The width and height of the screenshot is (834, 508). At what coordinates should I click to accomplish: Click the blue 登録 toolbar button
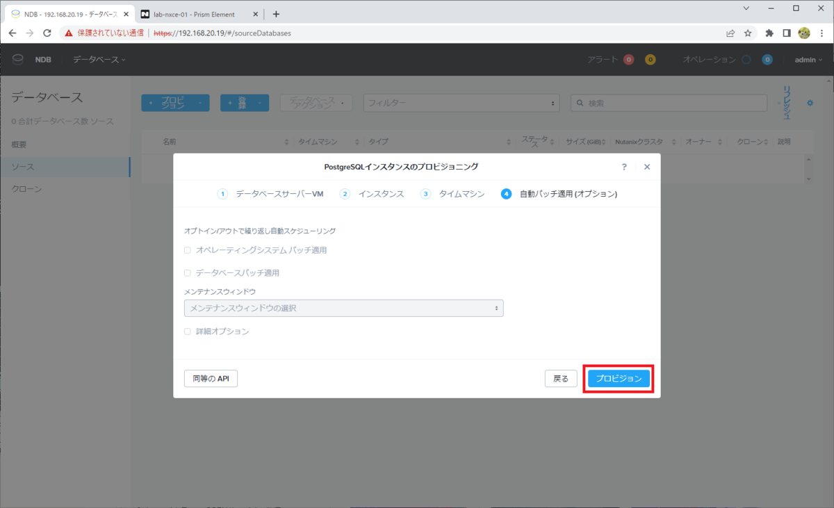click(x=245, y=103)
